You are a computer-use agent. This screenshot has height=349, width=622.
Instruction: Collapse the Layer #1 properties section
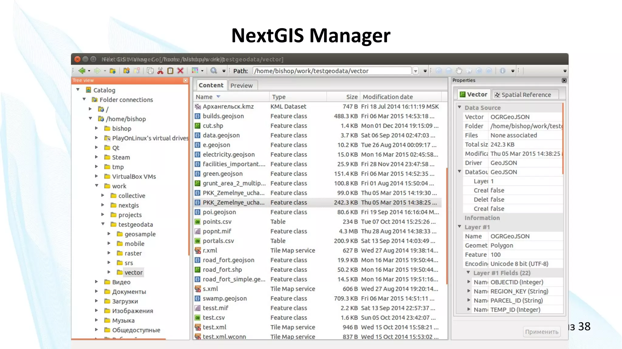460,226
